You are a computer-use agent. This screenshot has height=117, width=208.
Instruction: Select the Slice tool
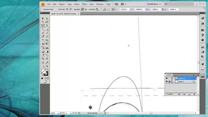[x=47, y=62]
